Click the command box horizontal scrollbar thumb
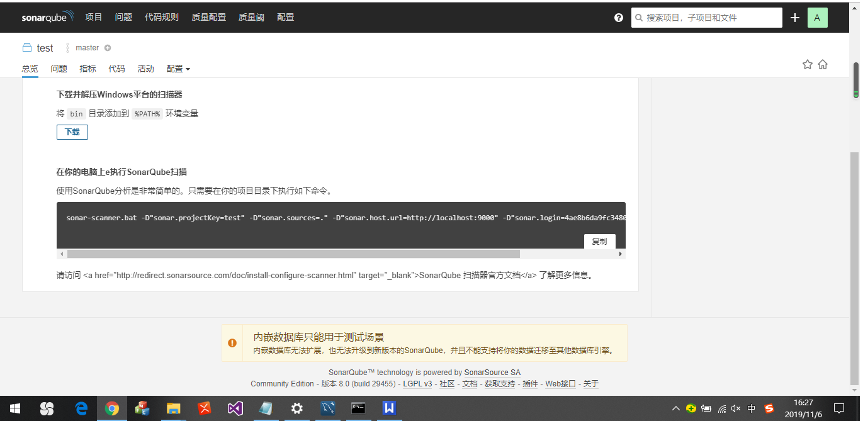The height and width of the screenshot is (421, 863). point(293,254)
